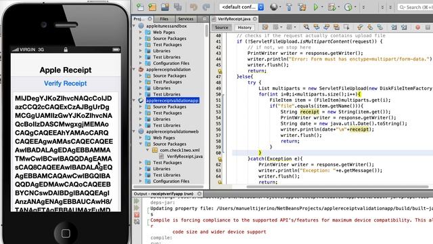
Task: Open dropdown arrow beside Run Project icon
Action: (322, 7)
